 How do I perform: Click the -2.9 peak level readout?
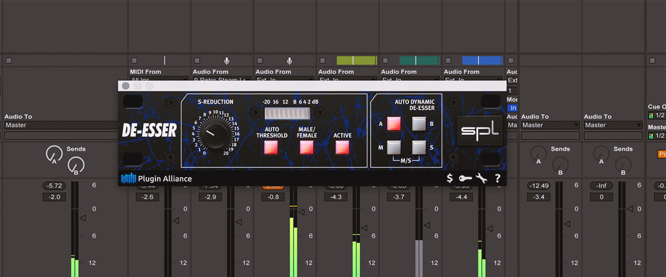click(210, 197)
